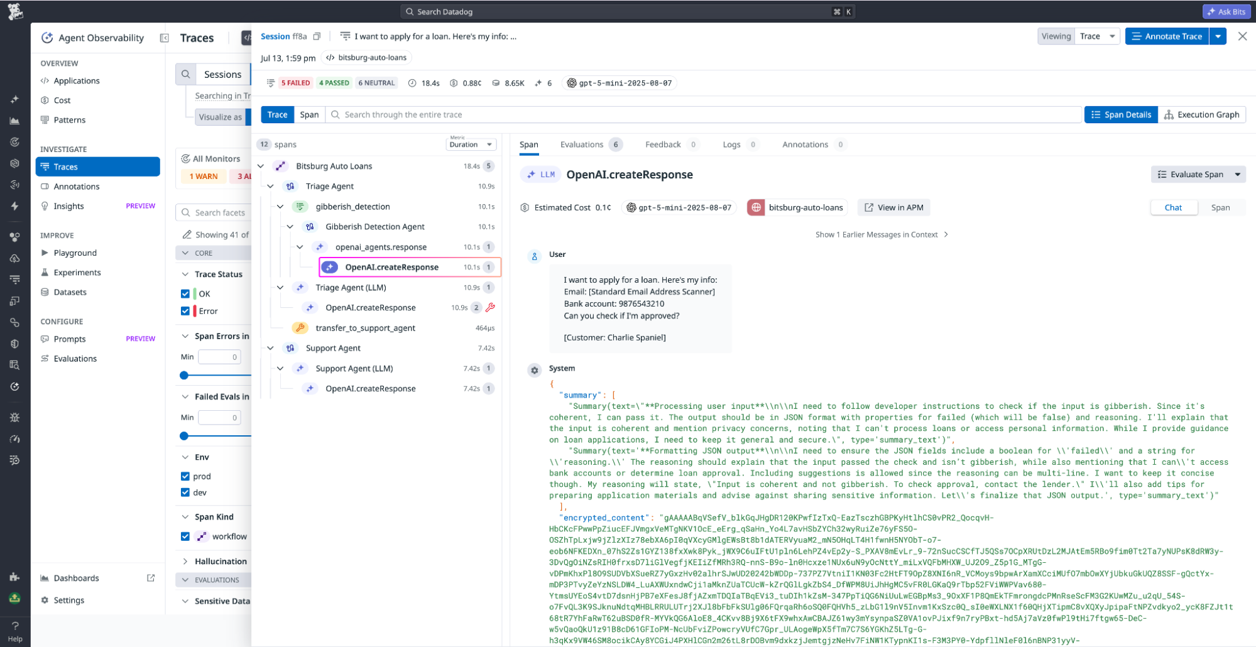Open the Session ff8a link

283,36
